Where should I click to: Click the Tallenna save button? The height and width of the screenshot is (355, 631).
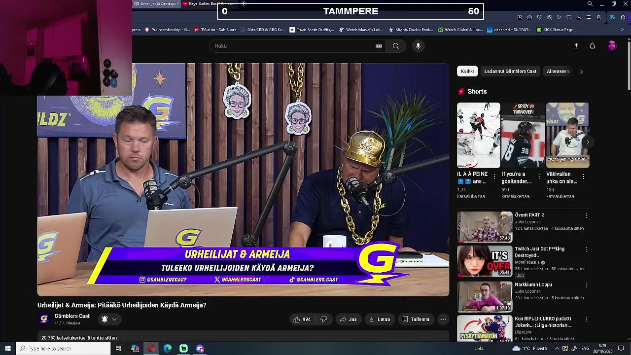click(x=416, y=319)
